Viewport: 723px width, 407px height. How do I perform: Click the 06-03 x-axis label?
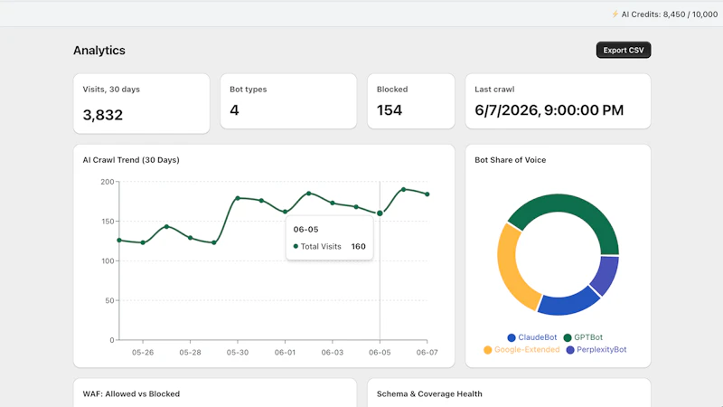click(x=333, y=353)
